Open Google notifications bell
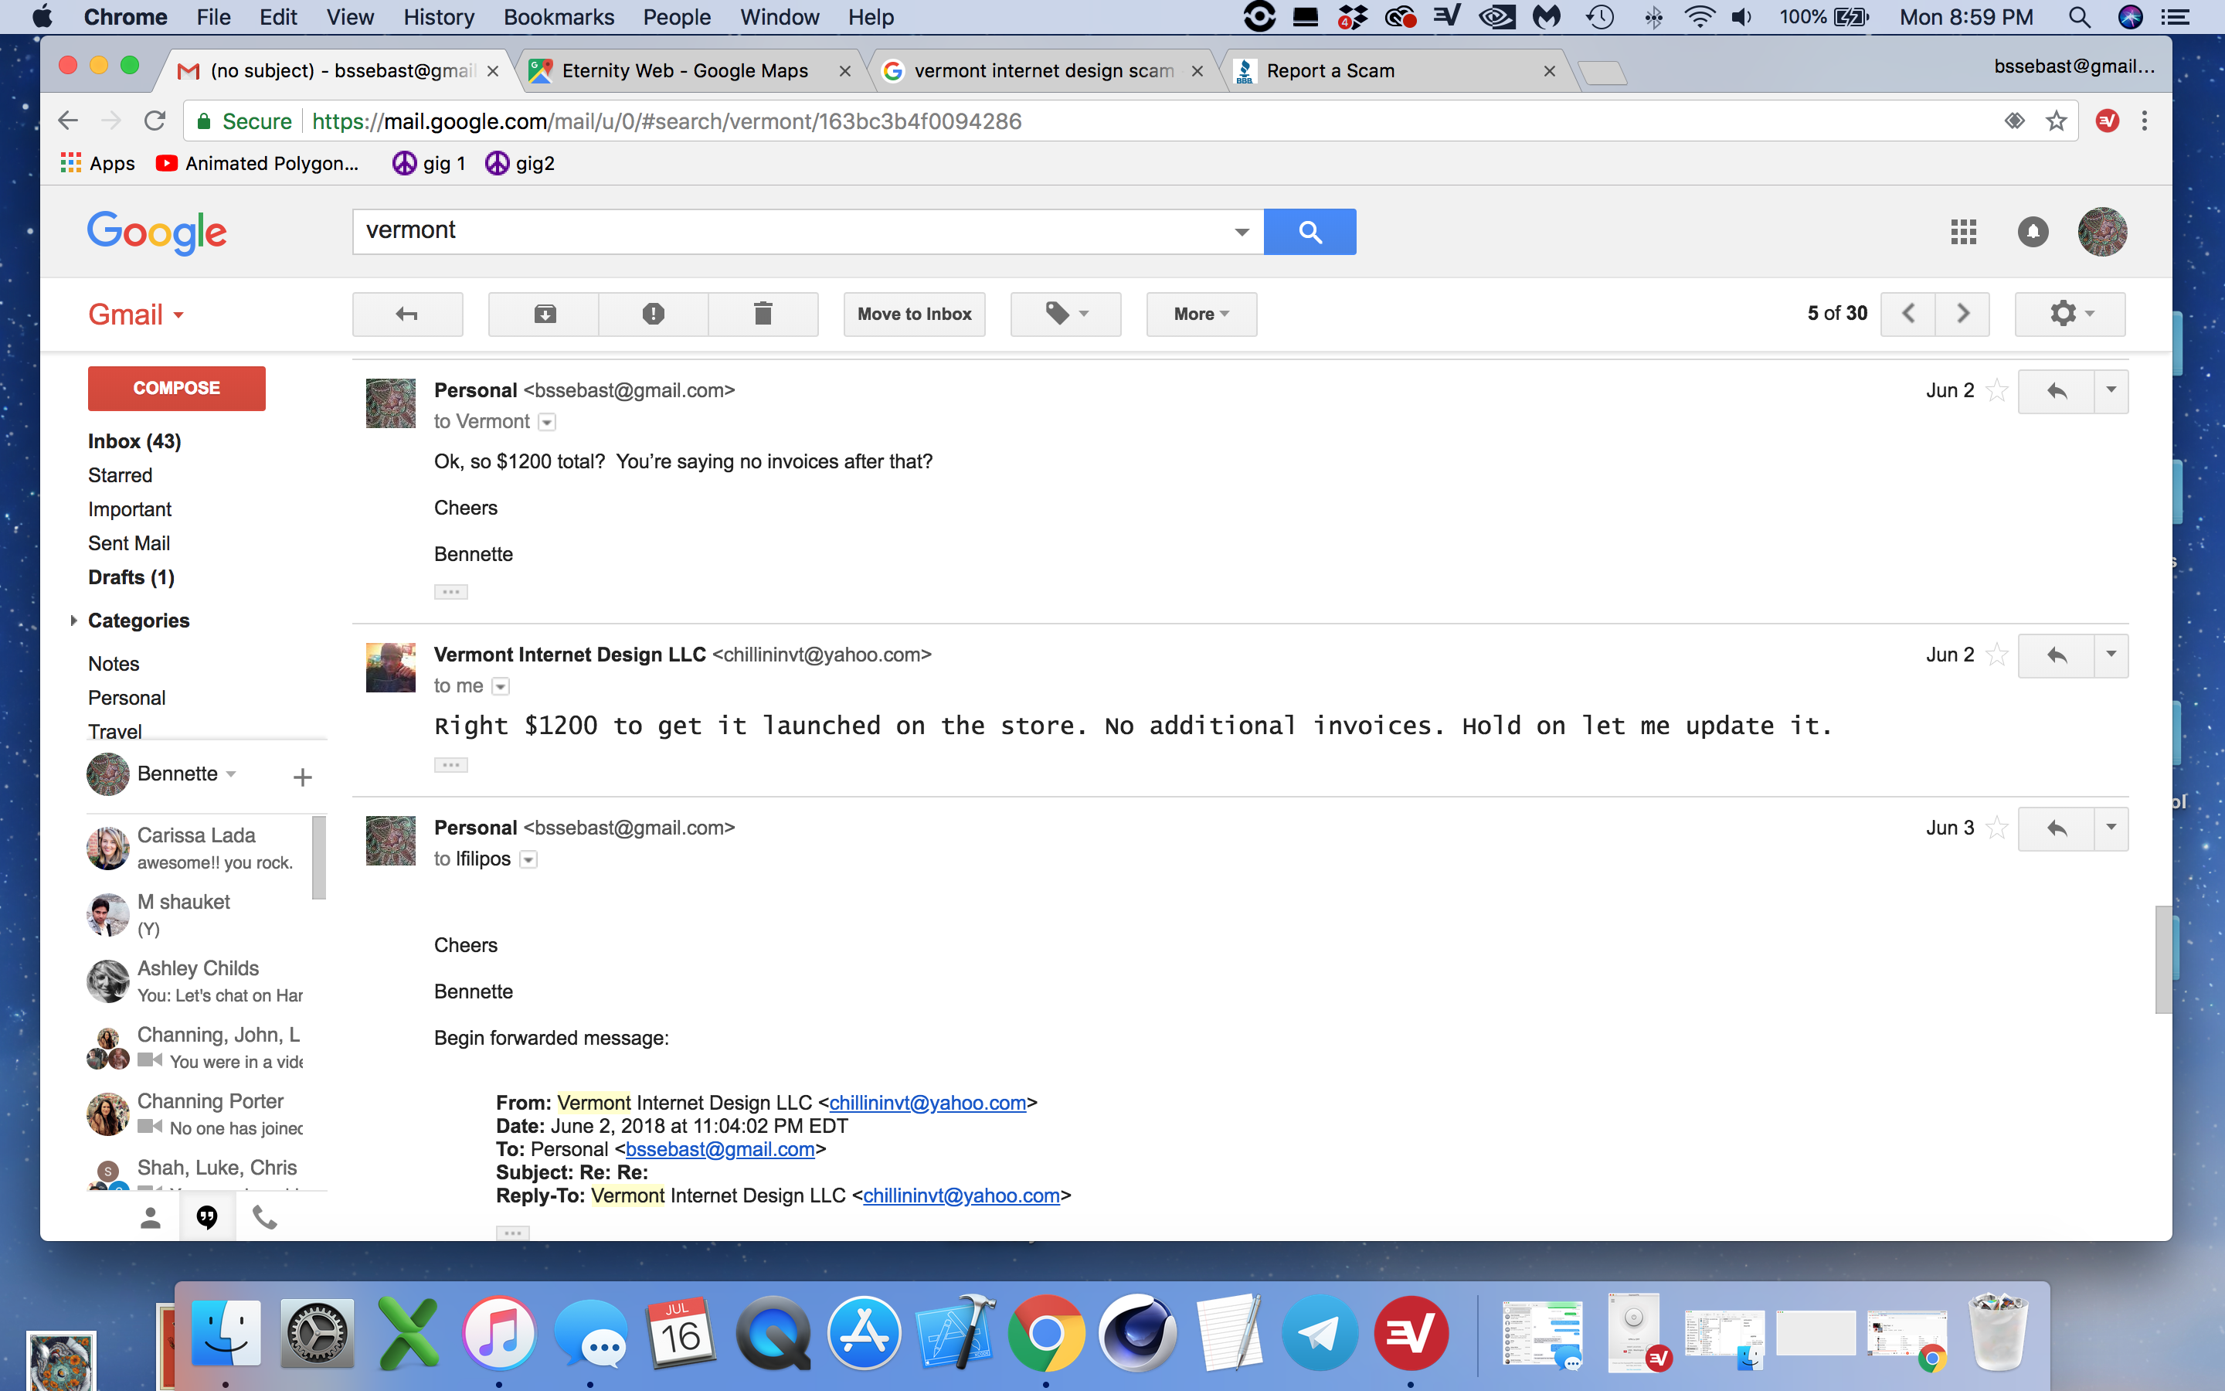2225x1391 pixels. click(2033, 232)
